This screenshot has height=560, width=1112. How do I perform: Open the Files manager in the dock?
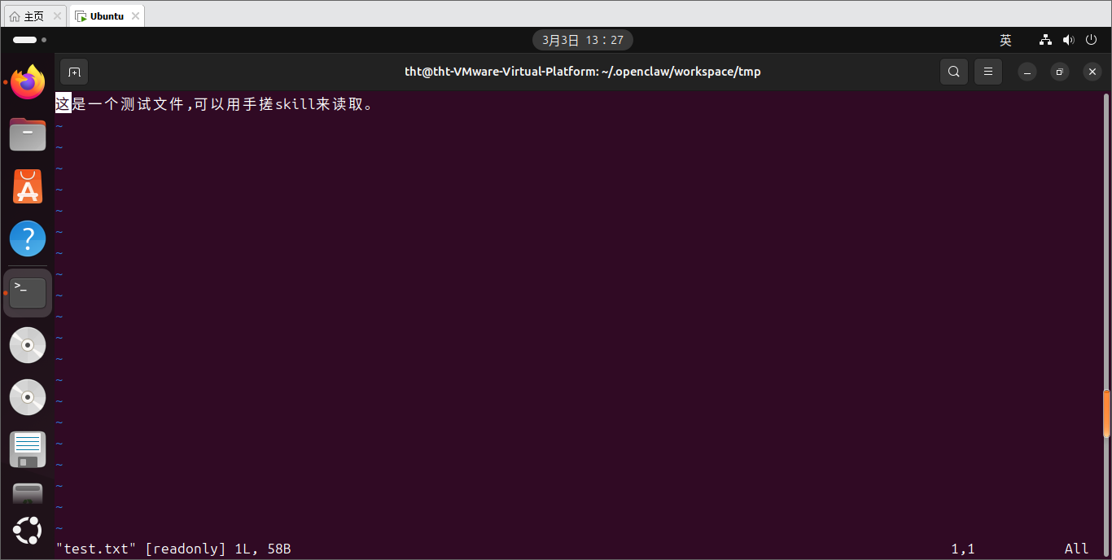(28, 134)
